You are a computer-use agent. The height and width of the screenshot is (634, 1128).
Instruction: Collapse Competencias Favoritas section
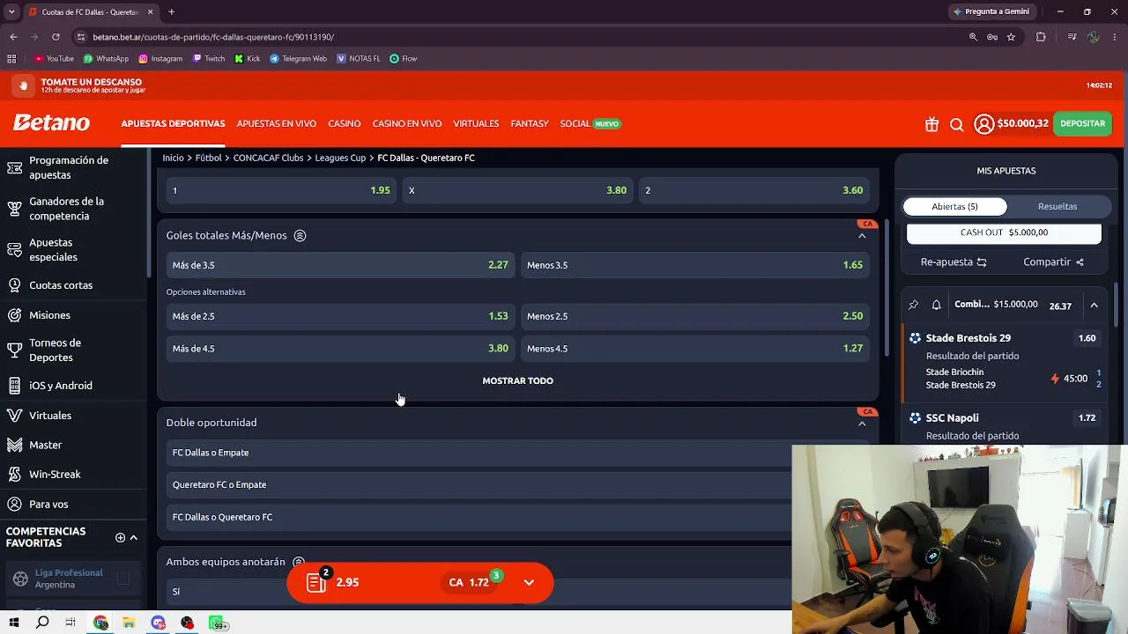pyautogui.click(x=134, y=537)
